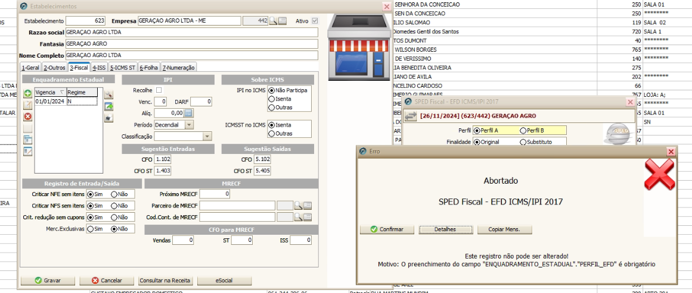
Task: Click the form edit icon below the windows icon
Action: click(28, 152)
